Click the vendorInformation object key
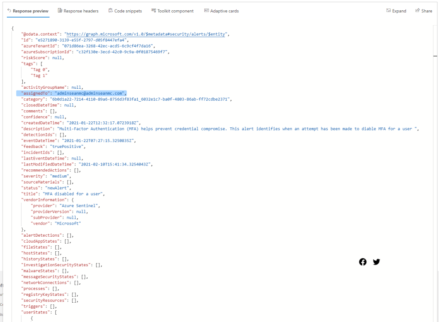 44,200
